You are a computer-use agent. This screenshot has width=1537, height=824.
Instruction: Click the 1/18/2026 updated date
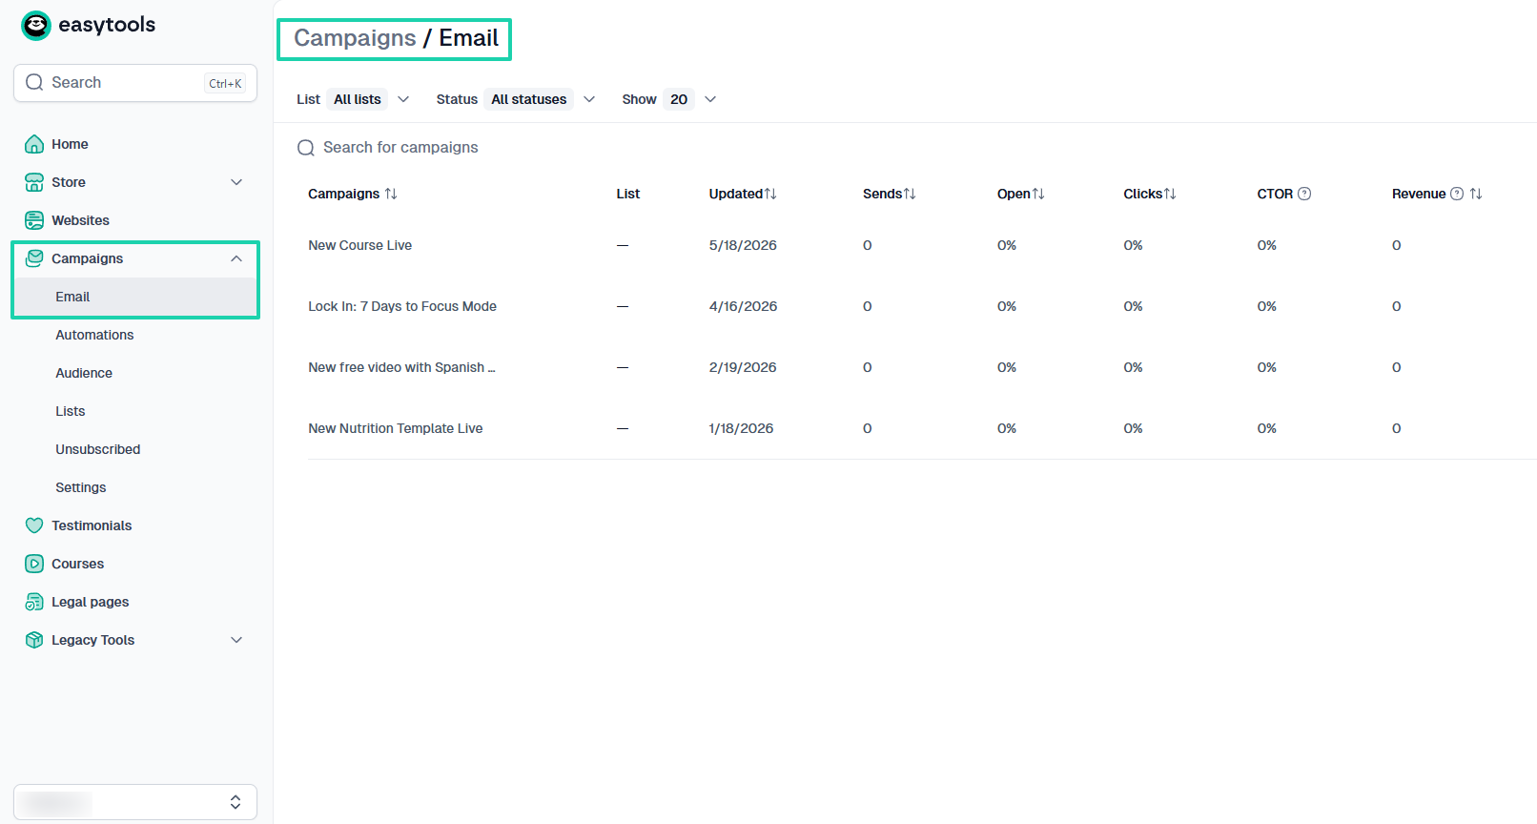[x=741, y=428]
